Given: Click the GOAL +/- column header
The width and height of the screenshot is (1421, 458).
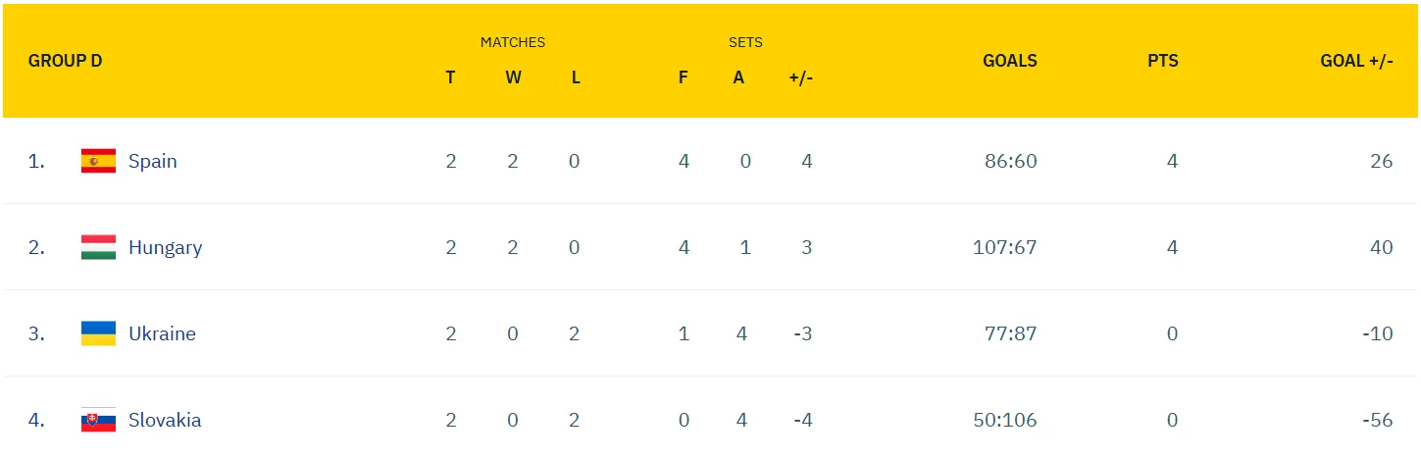Looking at the screenshot, I should click(1356, 61).
